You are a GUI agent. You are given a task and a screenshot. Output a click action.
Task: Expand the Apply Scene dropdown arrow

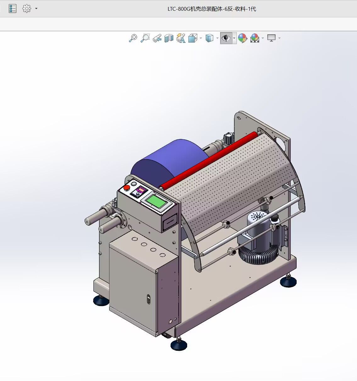(x=263, y=38)
